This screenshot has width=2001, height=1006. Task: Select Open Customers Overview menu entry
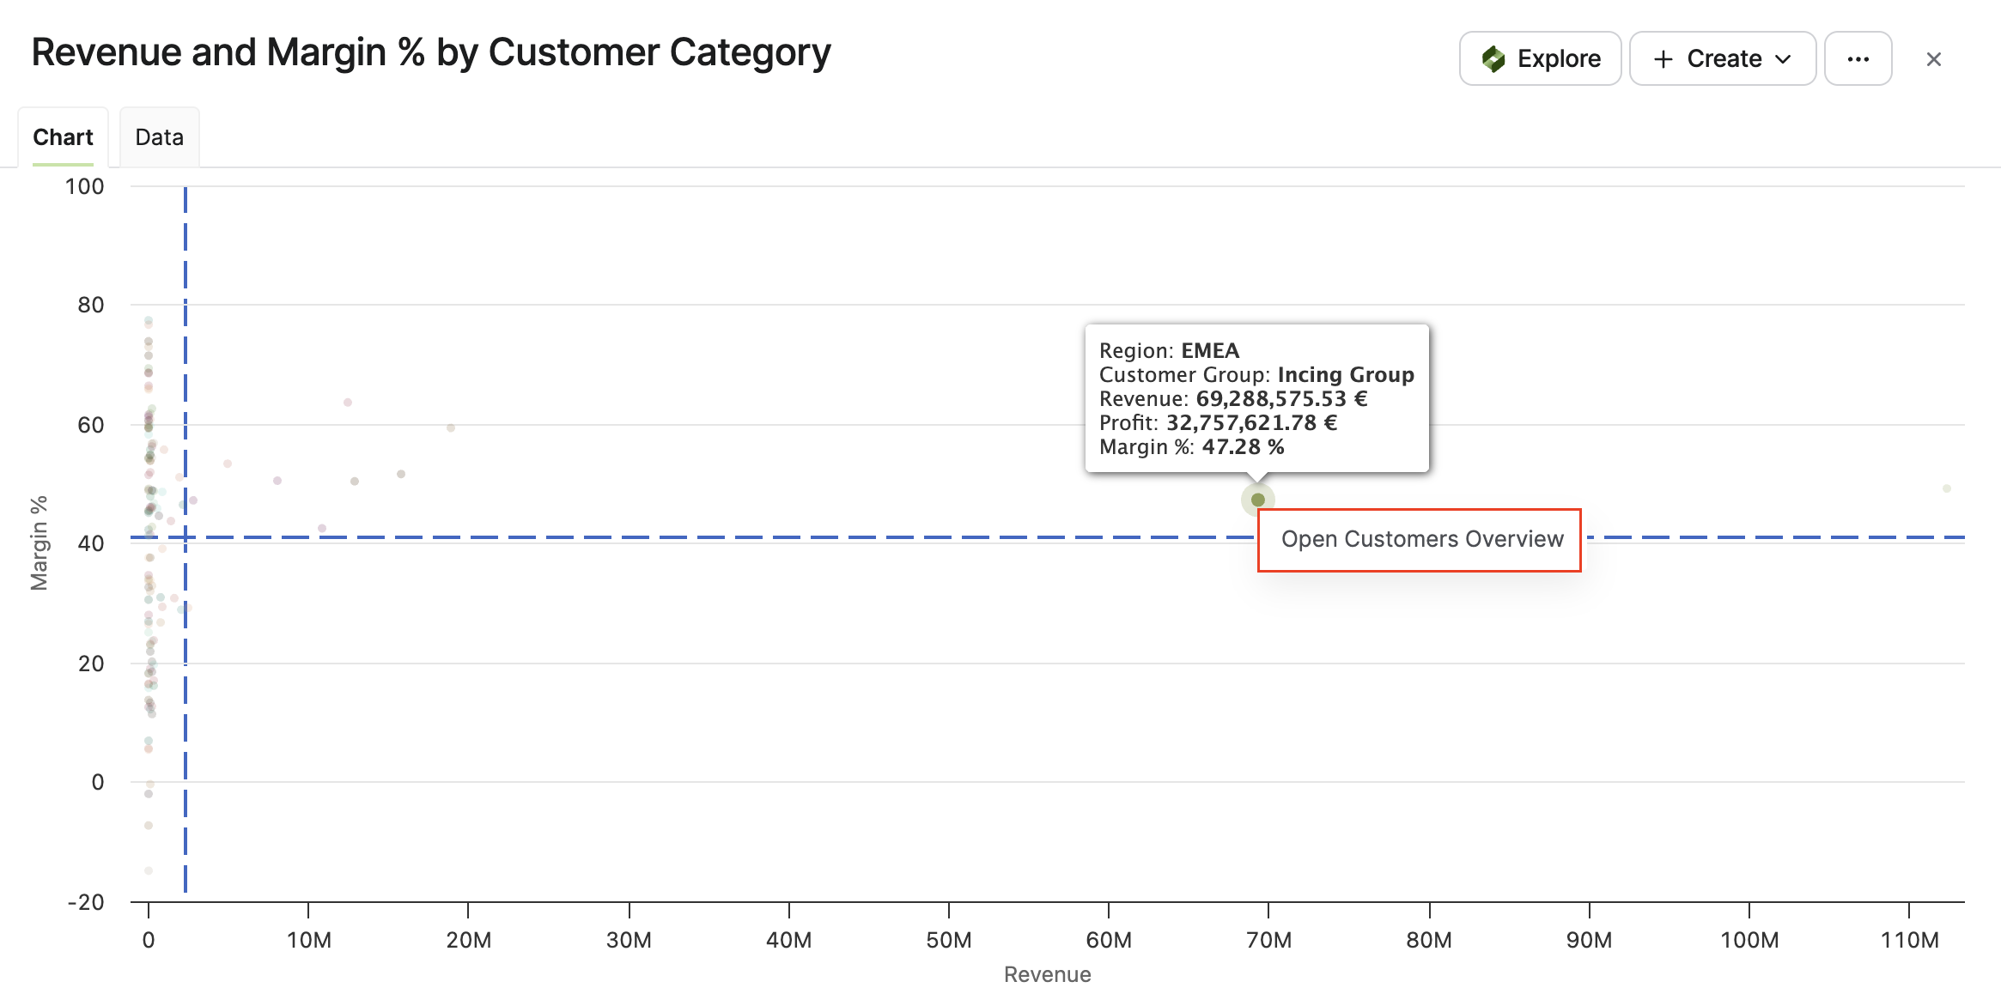pos(1421,539)
